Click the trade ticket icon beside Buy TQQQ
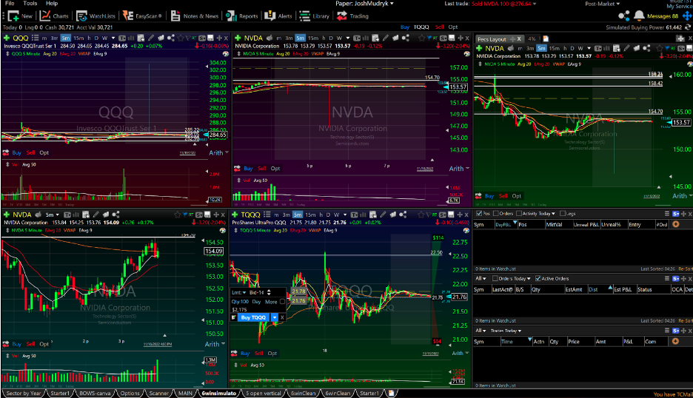The width and height of the screenshot is (693, 398). point(234,317)
